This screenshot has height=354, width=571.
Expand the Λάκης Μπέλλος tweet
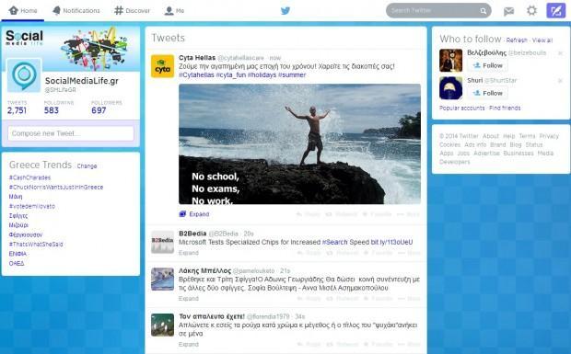coord(189,299)
